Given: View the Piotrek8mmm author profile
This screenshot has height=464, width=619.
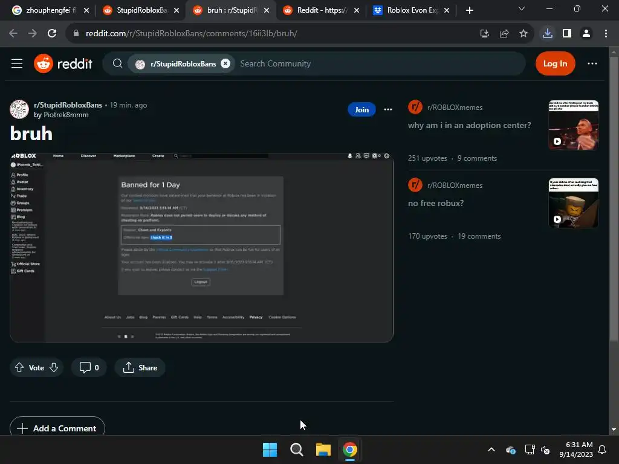Looking at the screenshot, I should (66, 115).
